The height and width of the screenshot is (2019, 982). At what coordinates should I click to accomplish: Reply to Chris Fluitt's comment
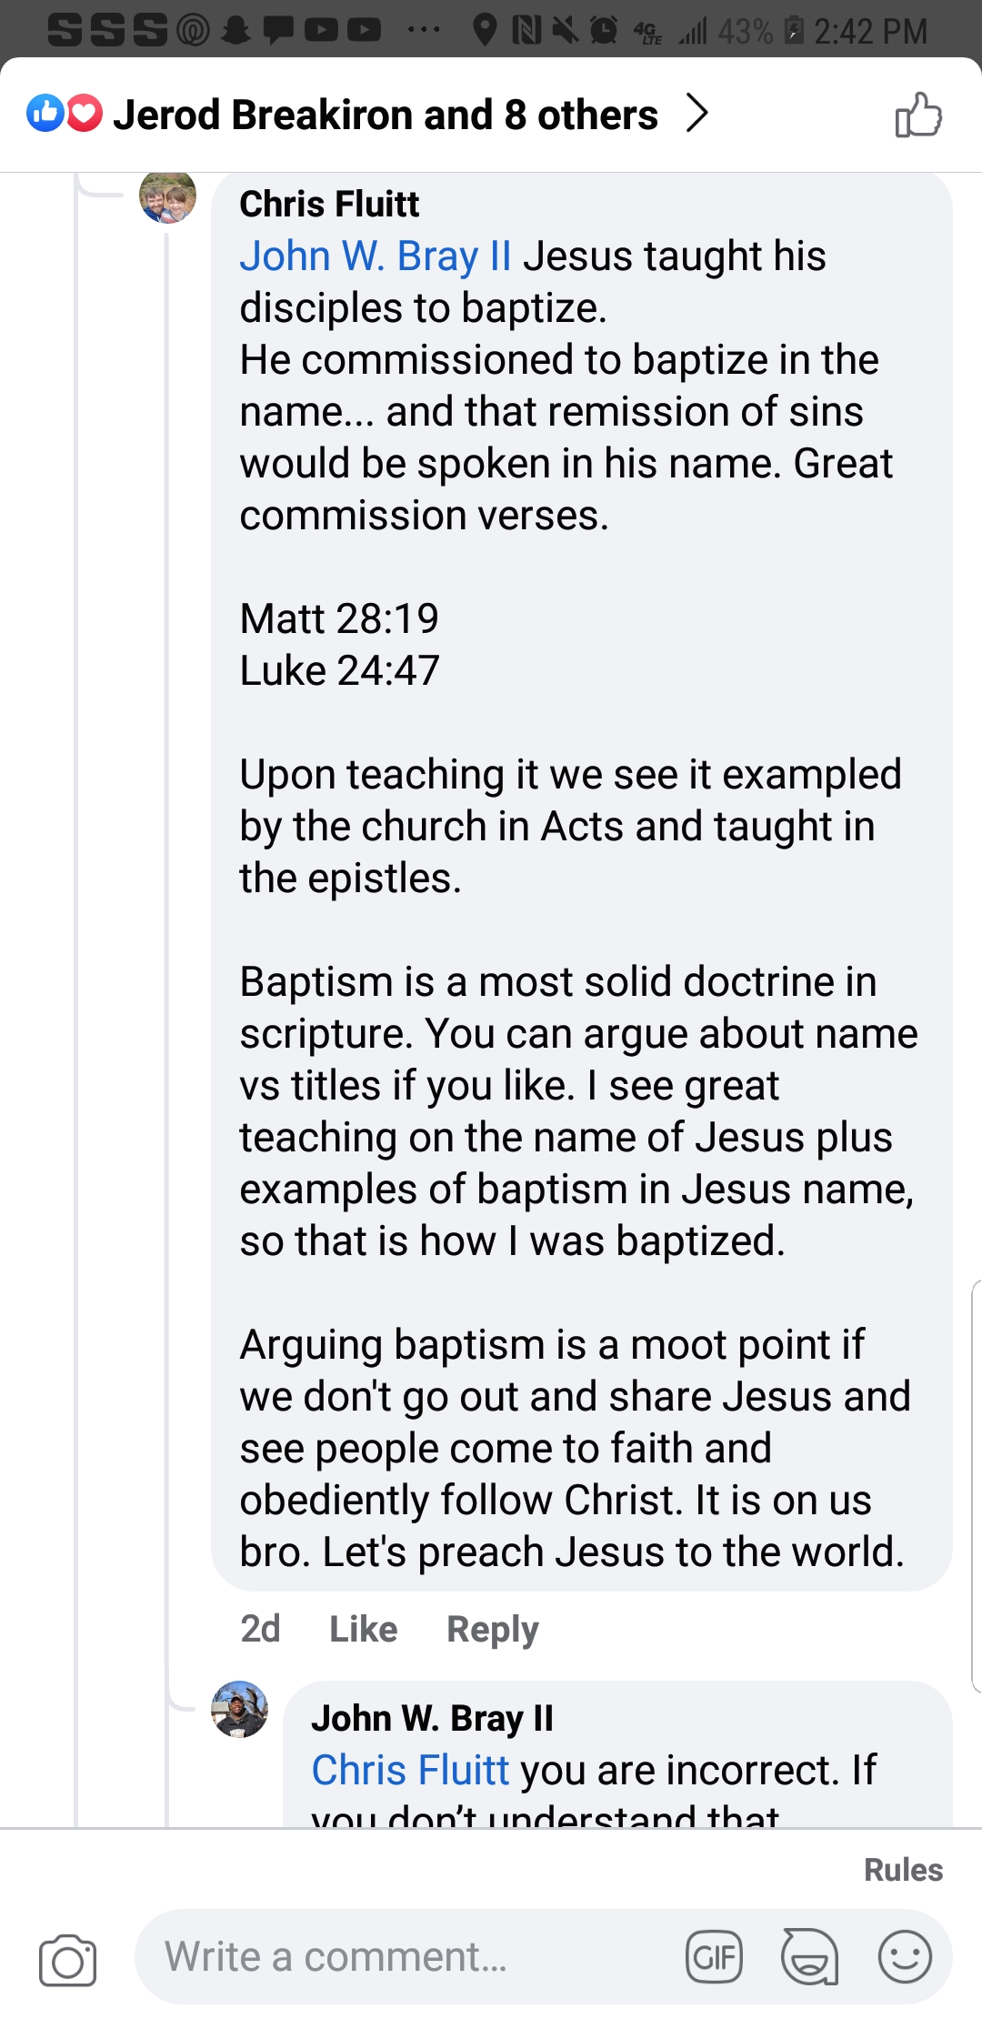(492, 1629)
